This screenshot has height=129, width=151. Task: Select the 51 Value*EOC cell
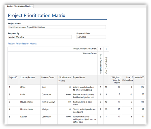click(x=139, y=111)
